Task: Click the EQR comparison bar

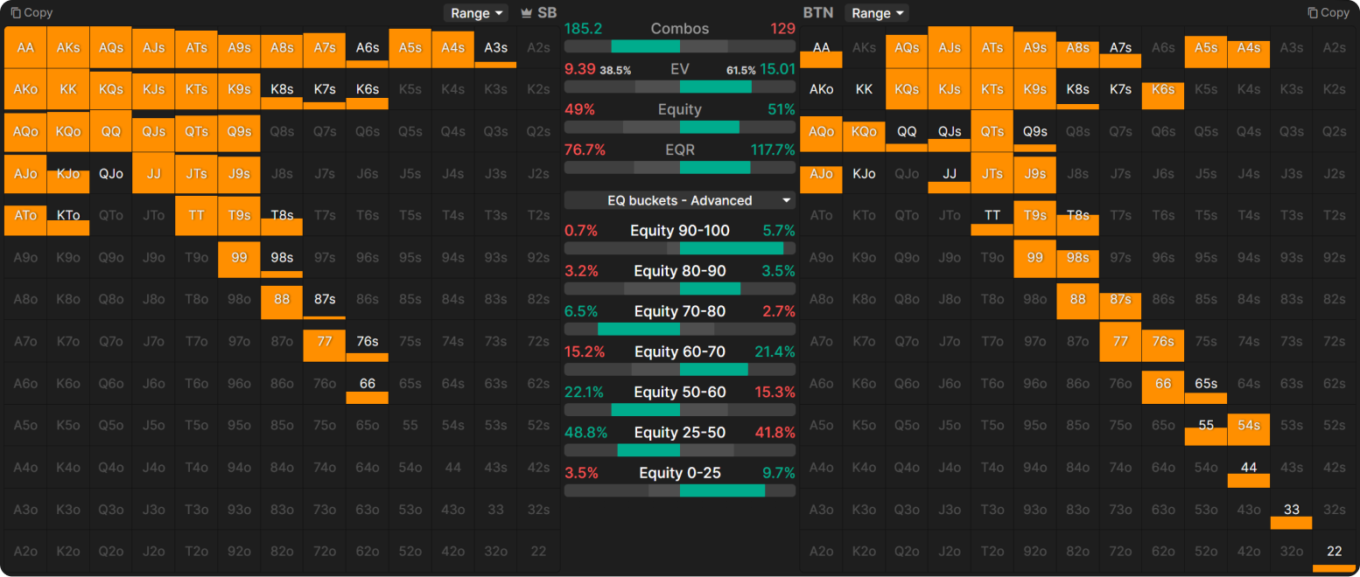Action: [x=680, y=167]
